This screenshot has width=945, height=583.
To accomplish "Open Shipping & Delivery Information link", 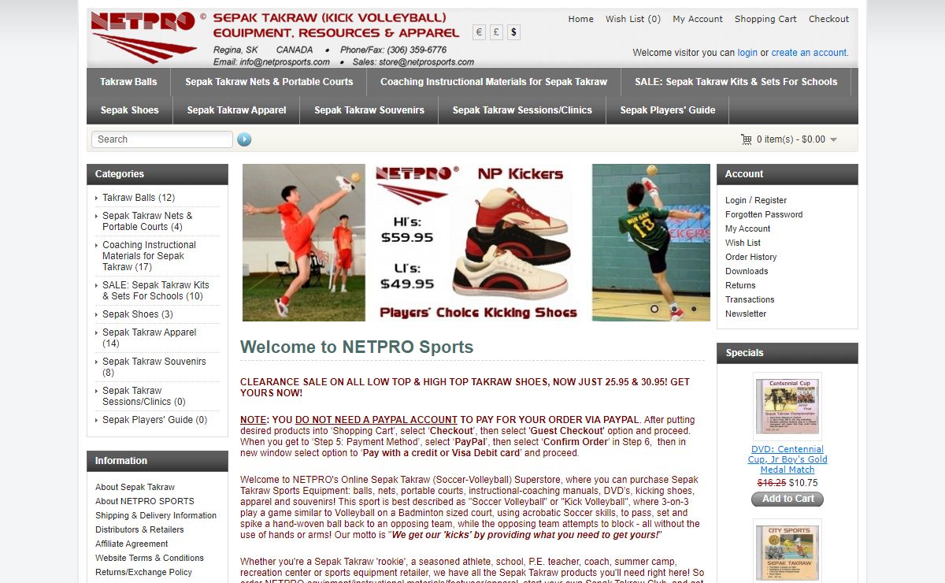I will pos(156,515).
